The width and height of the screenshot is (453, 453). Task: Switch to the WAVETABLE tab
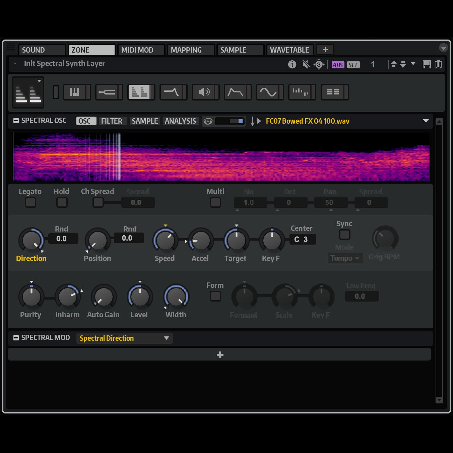pyautogui.click(x=290, y=50)
